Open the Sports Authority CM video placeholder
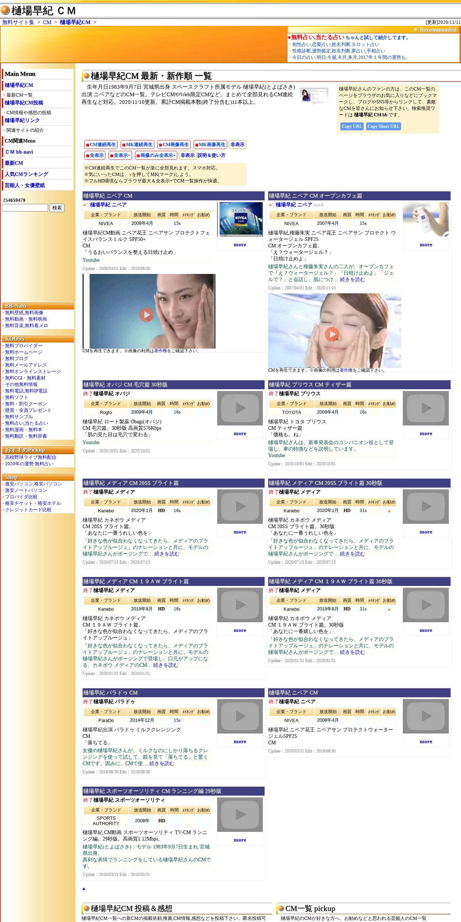The width and height of the screenshot is (461, 922). point(240,815)
